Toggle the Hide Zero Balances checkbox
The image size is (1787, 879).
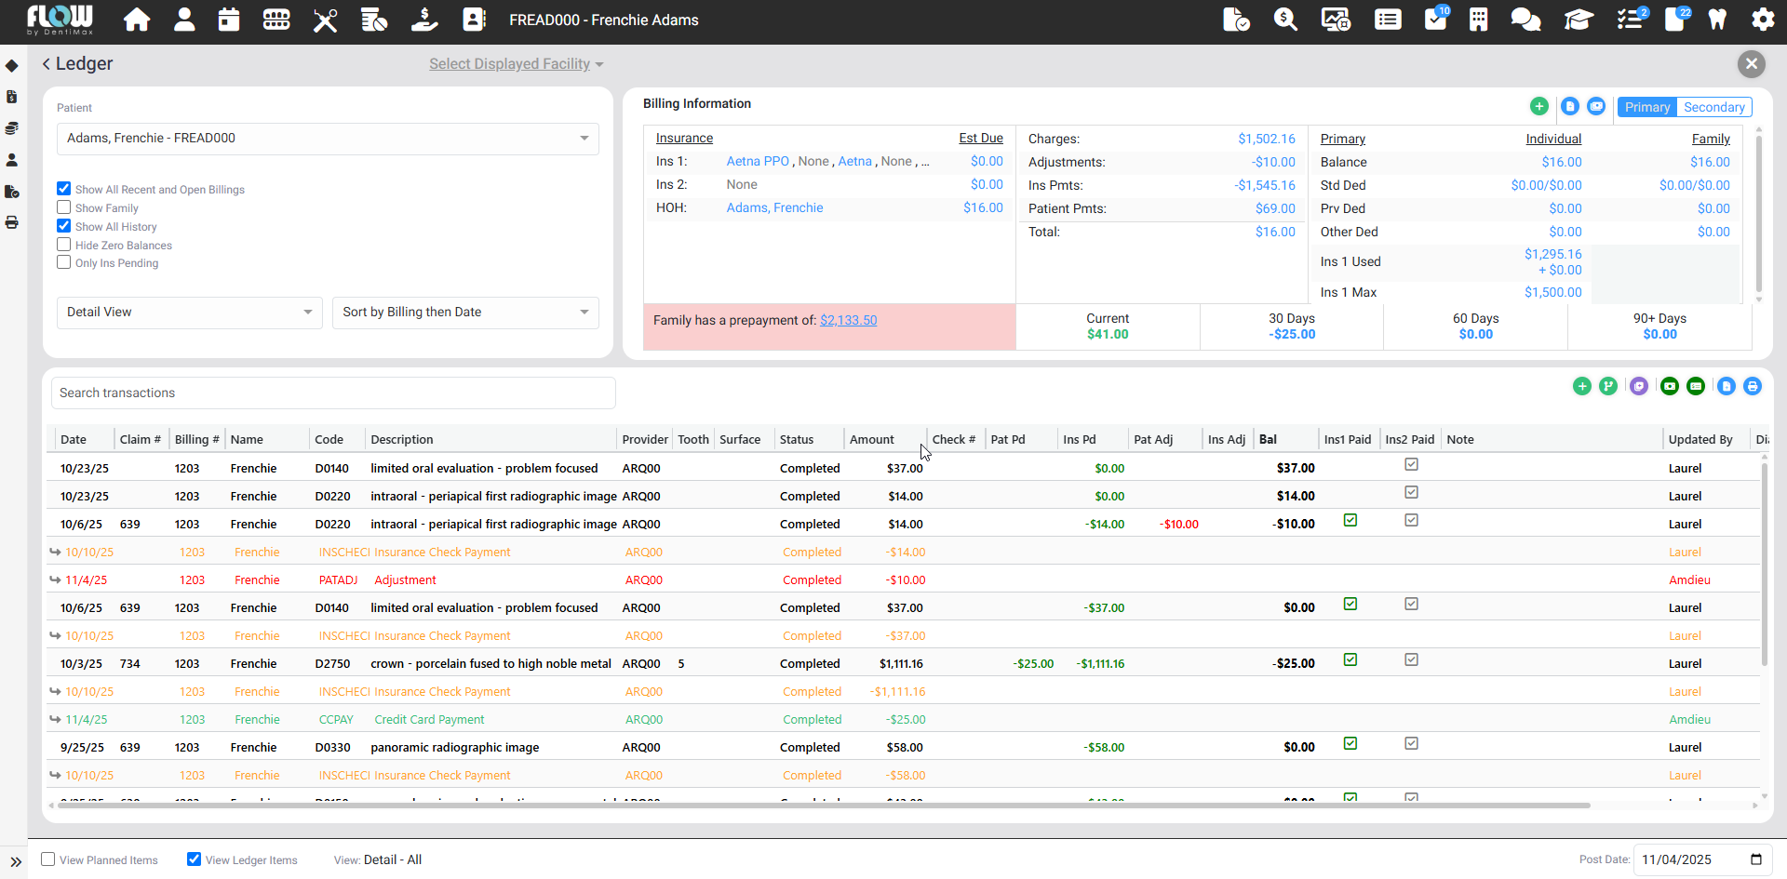point(64,245)
